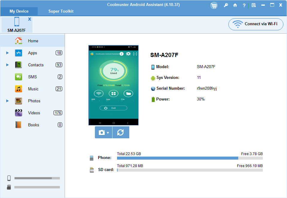Screen dimensions: 287x198
Task: Select Home in the sidebar
Action: coord(32,41)
